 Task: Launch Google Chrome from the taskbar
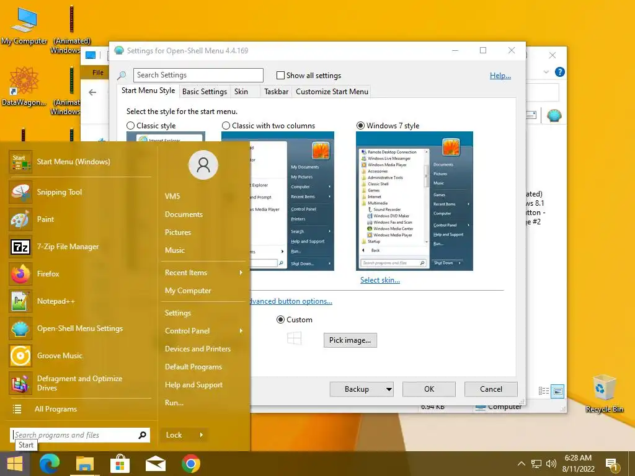click(x=191, y=464)
